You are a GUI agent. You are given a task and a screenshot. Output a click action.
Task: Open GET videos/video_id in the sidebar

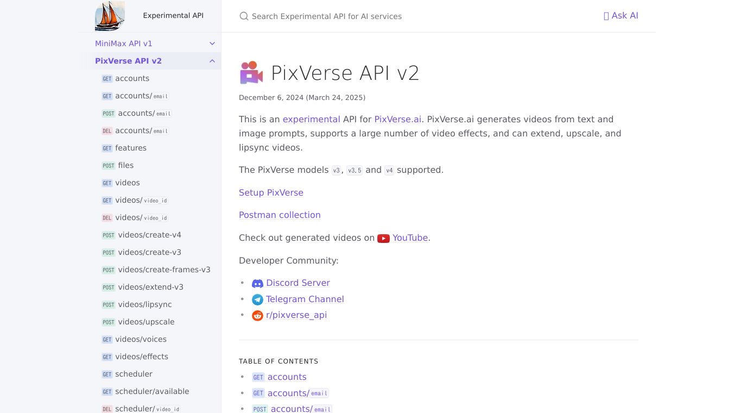[x=135, y=200]
